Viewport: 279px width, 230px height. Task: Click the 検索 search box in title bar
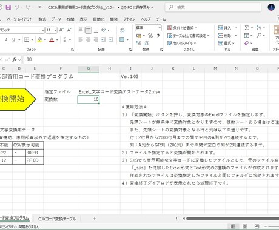(213, 7)
